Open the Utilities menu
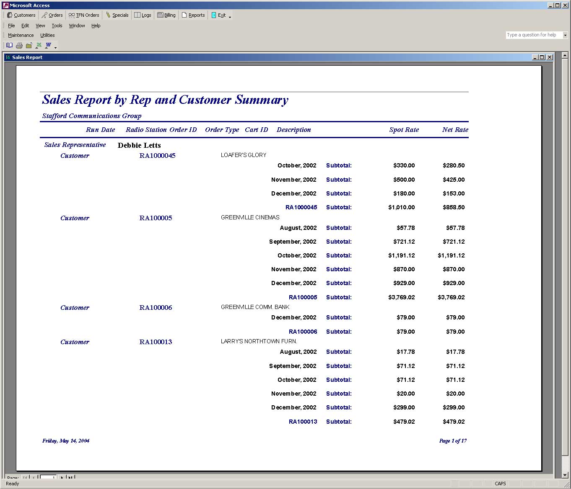 (47, 35)
